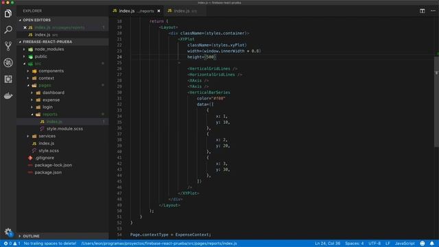Collapse the reports folder

(x=62, y=115)
